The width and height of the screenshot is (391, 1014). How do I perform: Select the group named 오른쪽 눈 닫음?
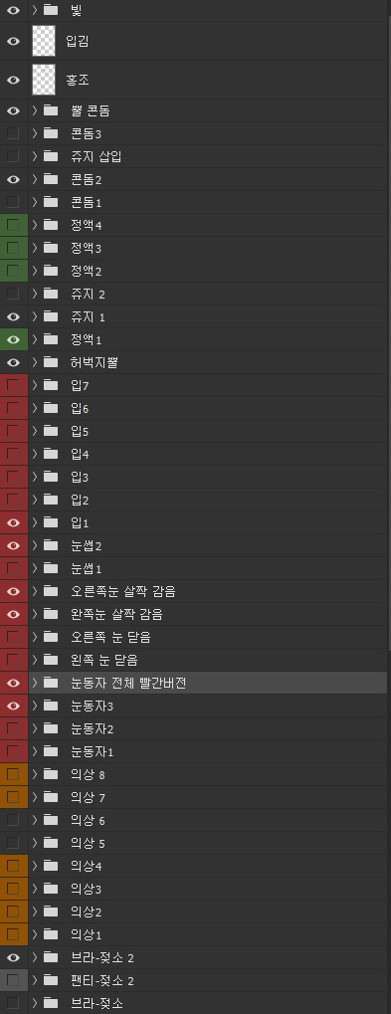tap(111, 637)
